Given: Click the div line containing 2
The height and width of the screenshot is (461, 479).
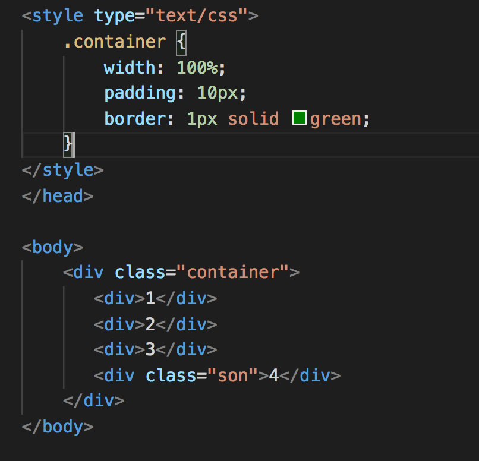Looking at the screenshot, I should (155, 324).
